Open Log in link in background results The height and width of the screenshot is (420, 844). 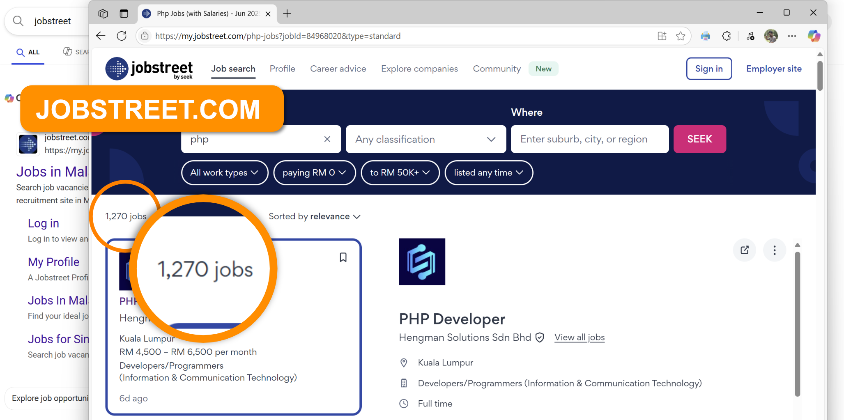click(x=44, y=223)
